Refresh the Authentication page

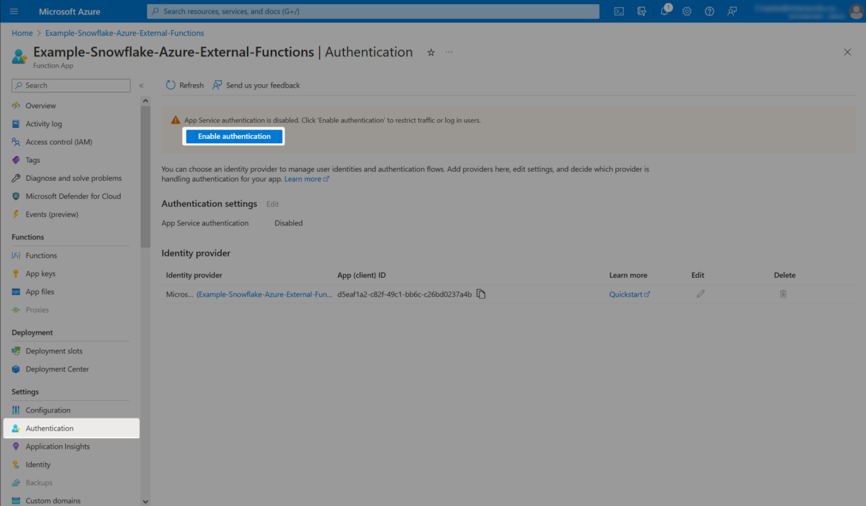click(x=184, y=85)
